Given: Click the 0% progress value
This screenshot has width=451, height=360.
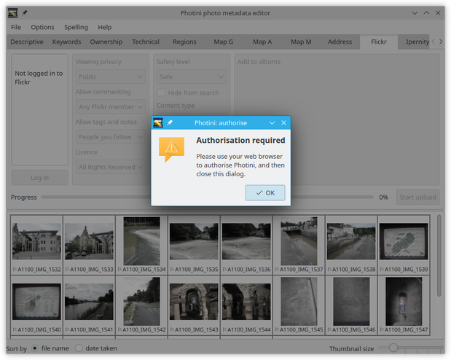Looking at the screenshot, I should point(383,197).
